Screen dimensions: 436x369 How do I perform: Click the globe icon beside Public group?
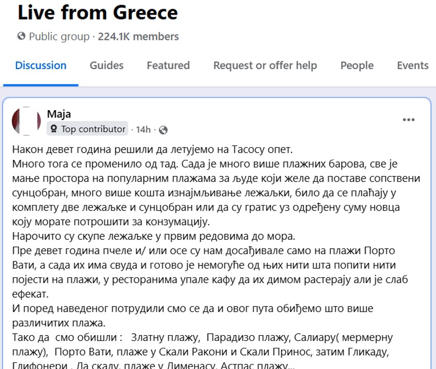point(21,36)
